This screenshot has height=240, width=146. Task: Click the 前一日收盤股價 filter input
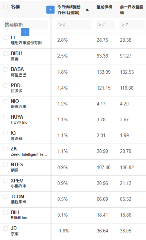tap(132, 24)
